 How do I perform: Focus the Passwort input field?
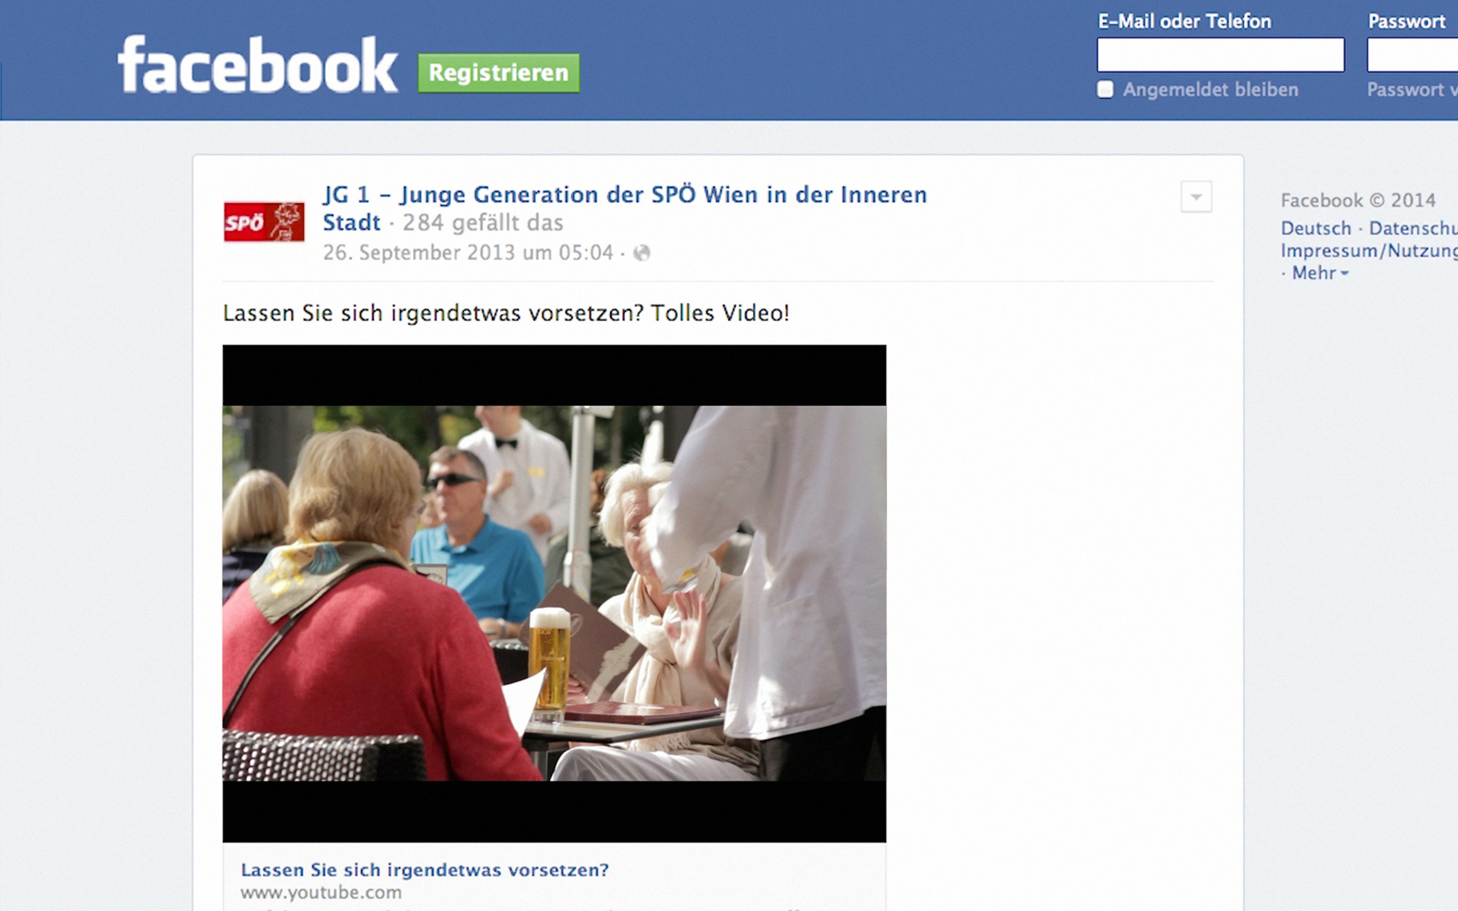click(x=1413, y=55)
